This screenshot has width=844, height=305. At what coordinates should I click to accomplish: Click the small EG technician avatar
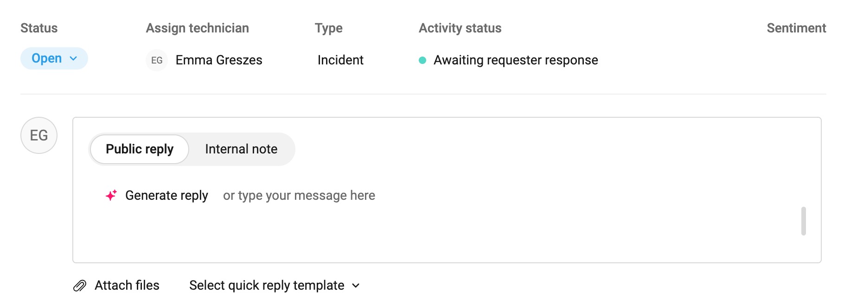(x=157, y=60)
